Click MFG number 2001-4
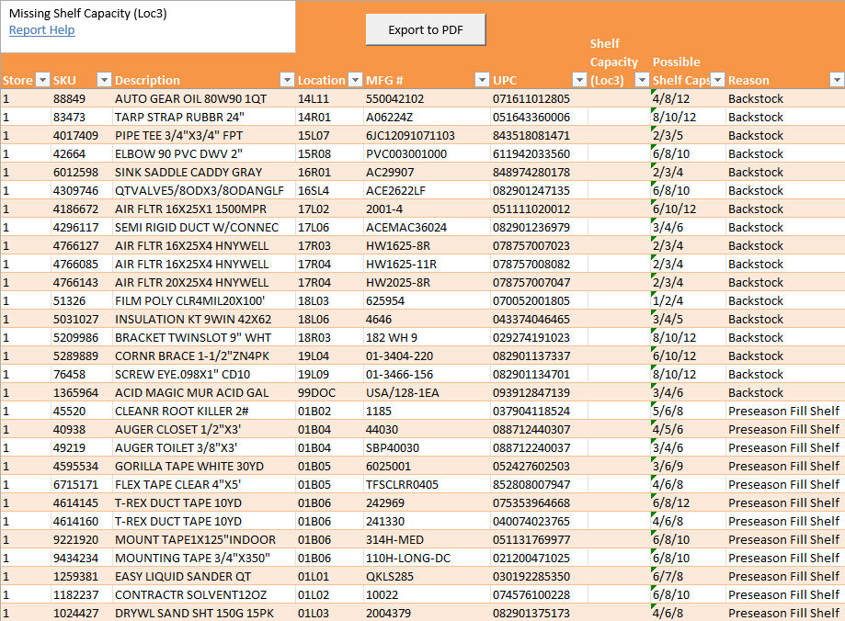The image size is (845, 621). (x=384, y=209)
